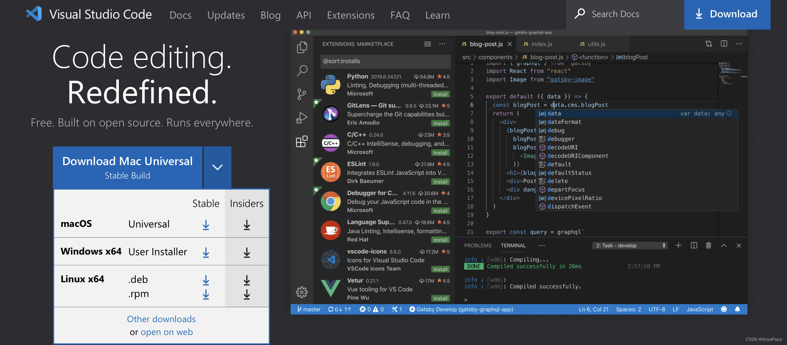The image size is (787, 345).
Task: Click the JavaScript language mode in status bar
Action: click(700, 309)
